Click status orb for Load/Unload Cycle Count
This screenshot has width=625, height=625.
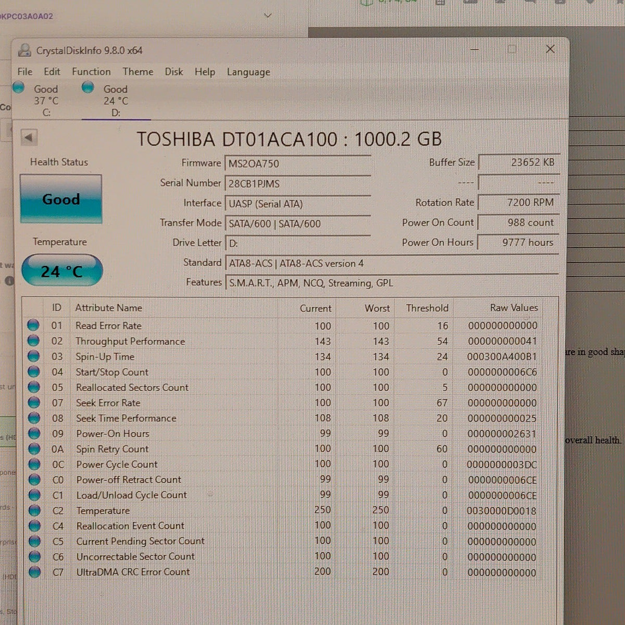click(34, 495)
